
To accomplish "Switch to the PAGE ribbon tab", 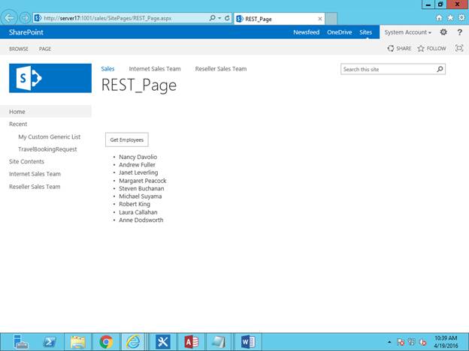I will coord(45,49).
